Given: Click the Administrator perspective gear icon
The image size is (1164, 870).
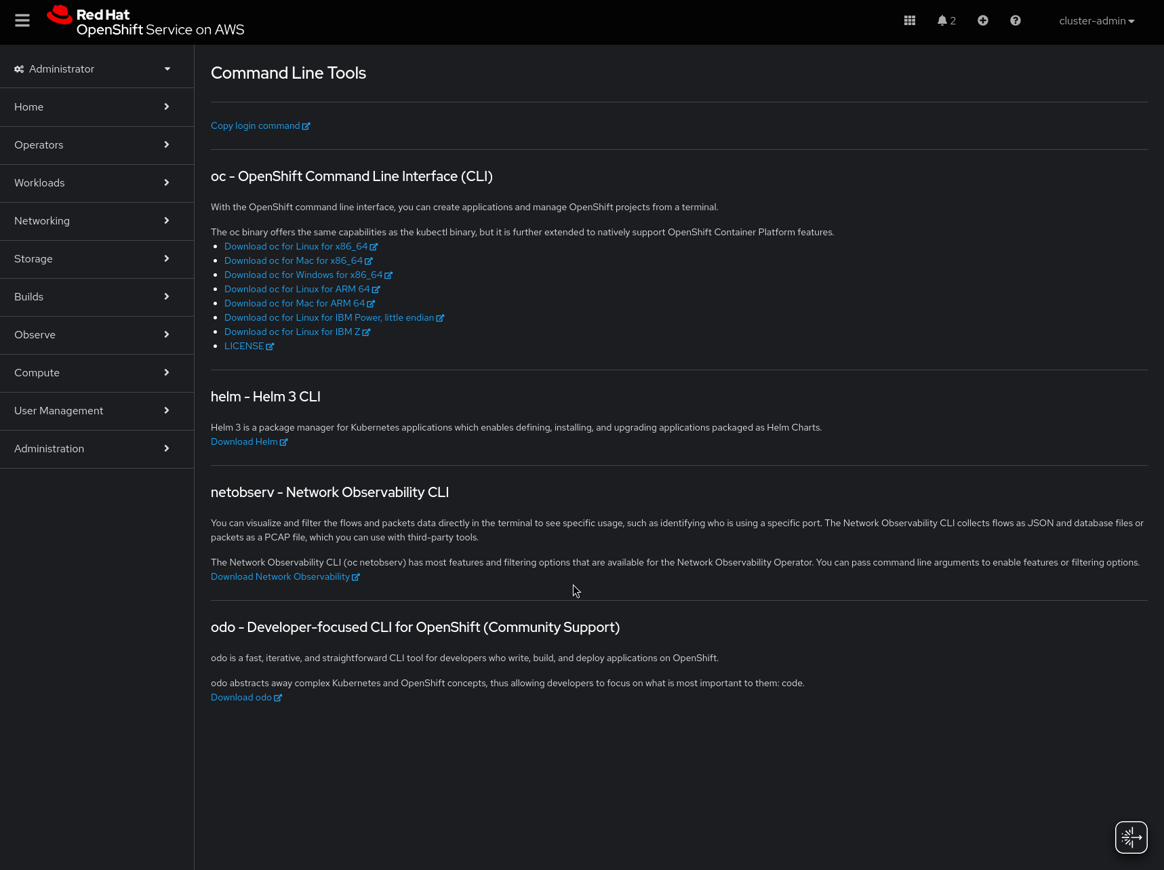Looking at the screenshot, I should [x=19, y=69].
